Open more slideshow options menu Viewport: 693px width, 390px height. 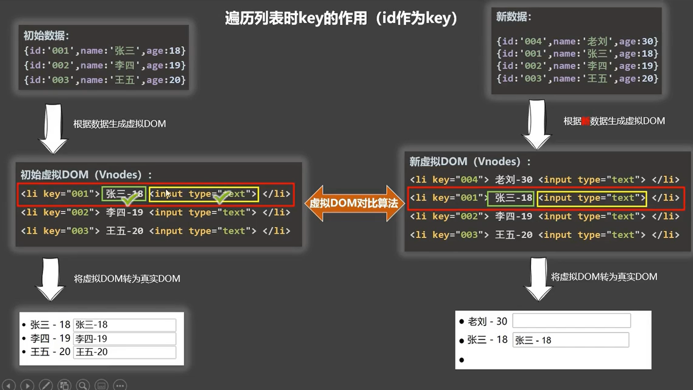[x=120, y=385]
